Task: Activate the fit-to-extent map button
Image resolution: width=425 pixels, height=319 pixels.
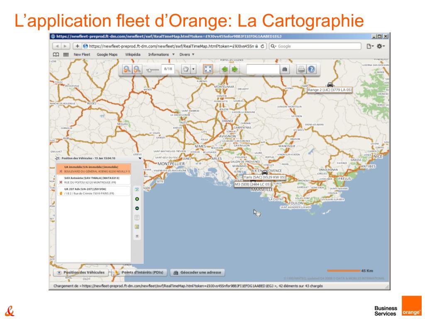Action: tap(208, 69)
